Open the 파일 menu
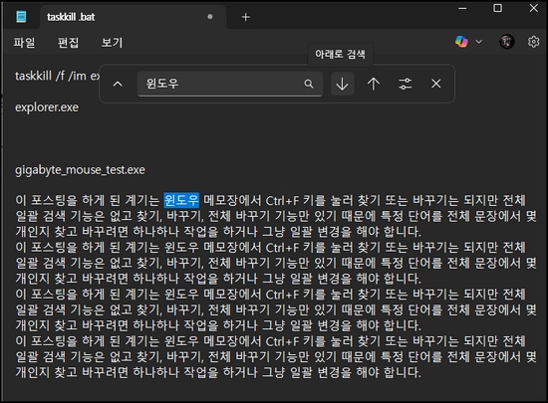This screenshot has height=403, width=548. click(x=24, y=42)
